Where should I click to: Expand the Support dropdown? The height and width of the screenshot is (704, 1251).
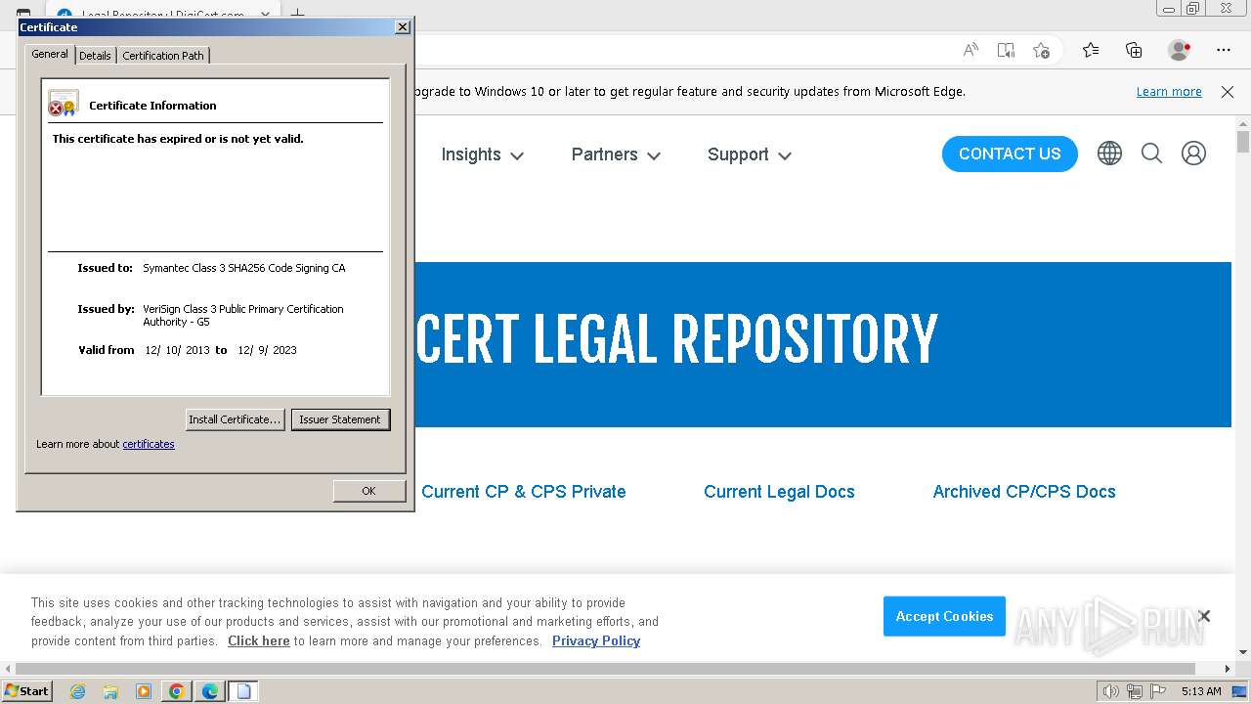tap(749, 154)
